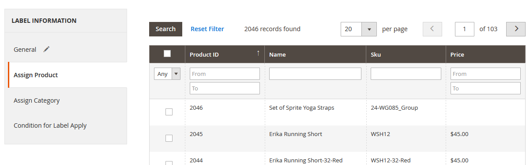526x165 pixels.
Task: Click the Name filter text box
Action: (316, 74)
